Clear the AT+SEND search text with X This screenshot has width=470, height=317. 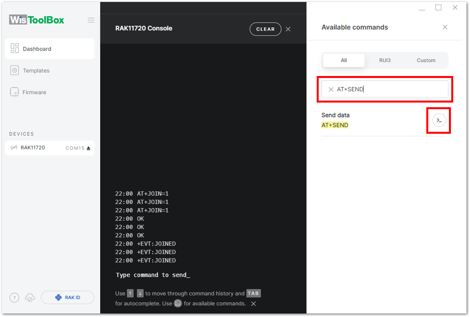[331, 89]
